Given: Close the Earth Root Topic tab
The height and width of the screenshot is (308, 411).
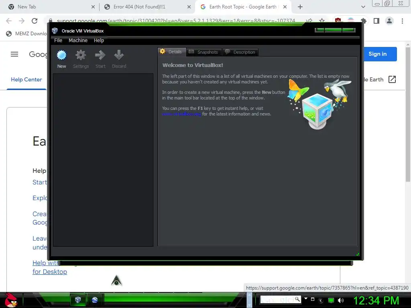Looking at the screenshot, I should tap(285, 7).
